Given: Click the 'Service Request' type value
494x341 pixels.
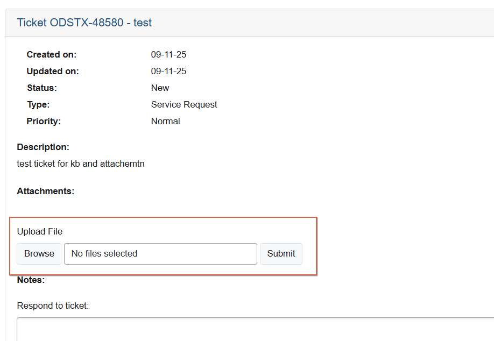Looking at the screenshot, I should tap(184, 104).
